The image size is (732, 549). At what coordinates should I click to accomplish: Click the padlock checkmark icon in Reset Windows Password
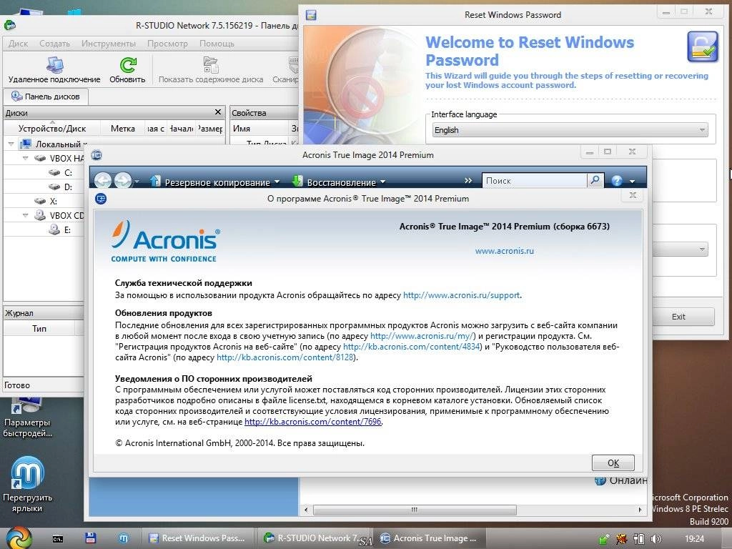coord(702,46)
